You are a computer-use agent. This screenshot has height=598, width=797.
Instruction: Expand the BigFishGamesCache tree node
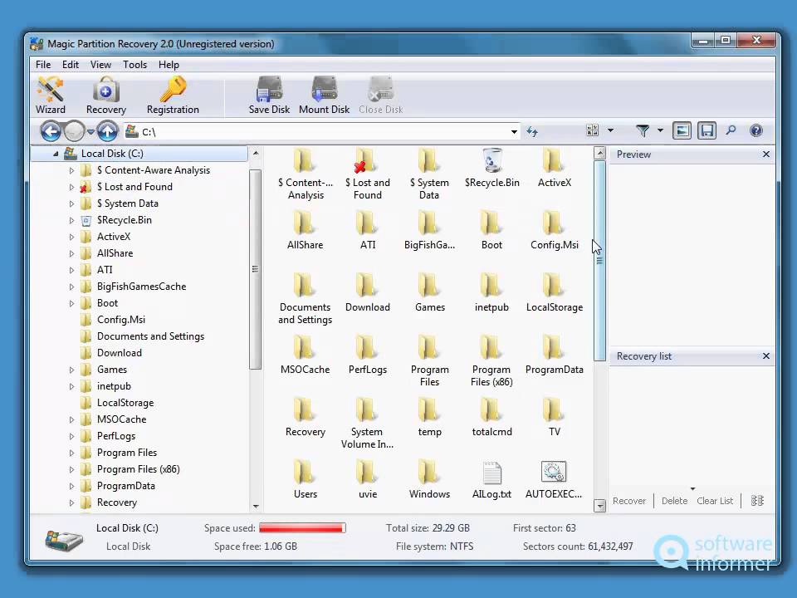pos(71,287)
